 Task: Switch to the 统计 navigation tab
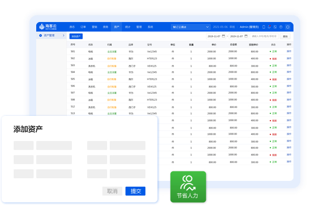[x=128, y=27]
